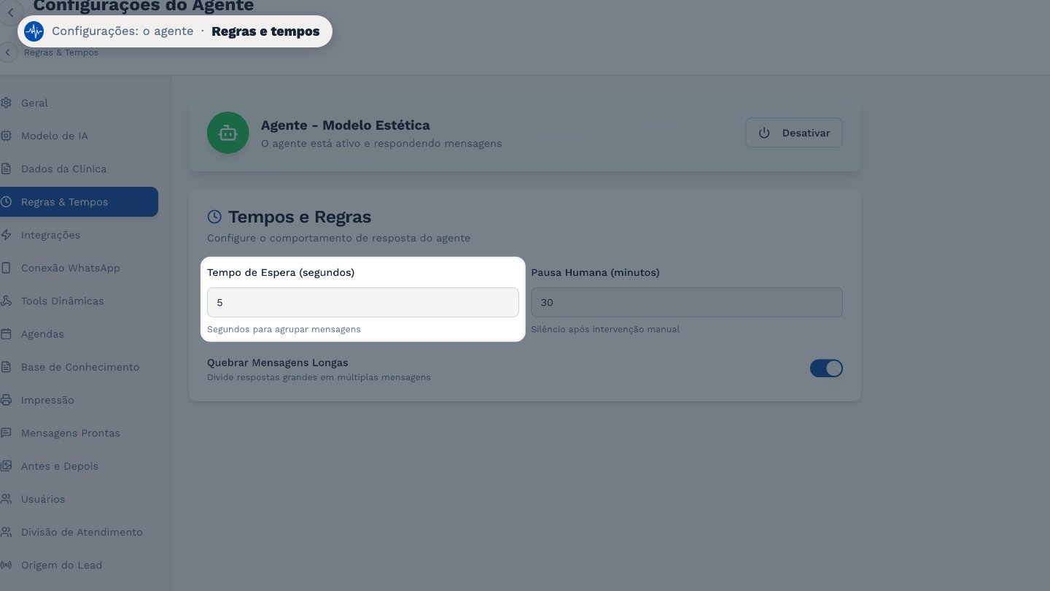The width and height of the screenshot is (1050, 591).
Task: Open the Divisão de Atendimento section
Action: tap(79, 532)
